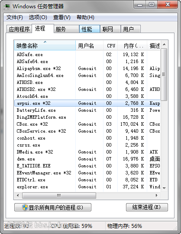Sort by the CPU column header
This screenshot has width=181, height=234.
110,46
